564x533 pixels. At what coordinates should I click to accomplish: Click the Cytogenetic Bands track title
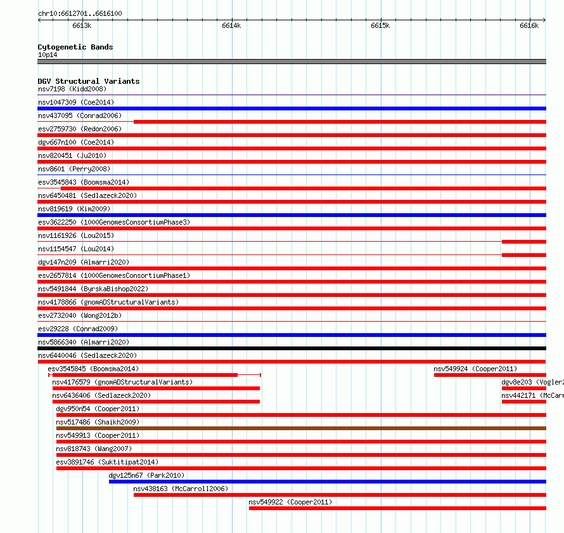pos(75,47)
